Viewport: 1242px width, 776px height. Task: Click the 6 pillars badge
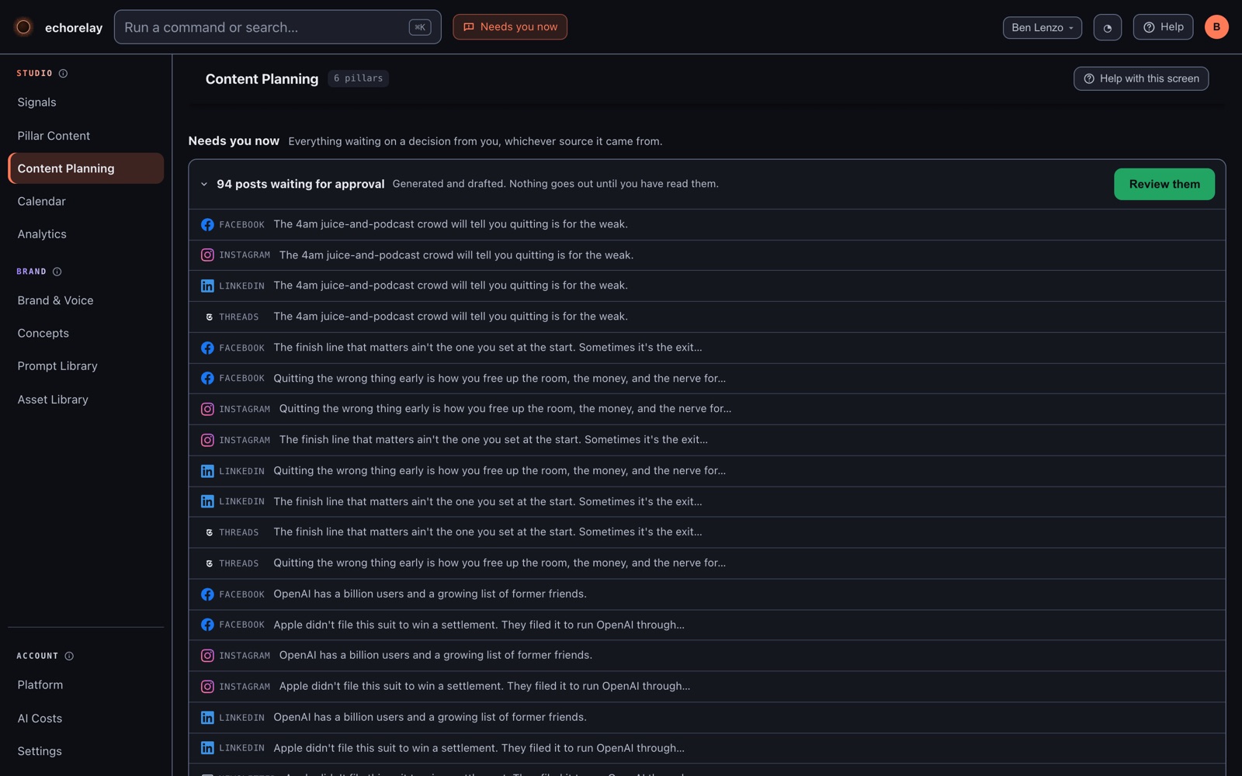(358, 78)
